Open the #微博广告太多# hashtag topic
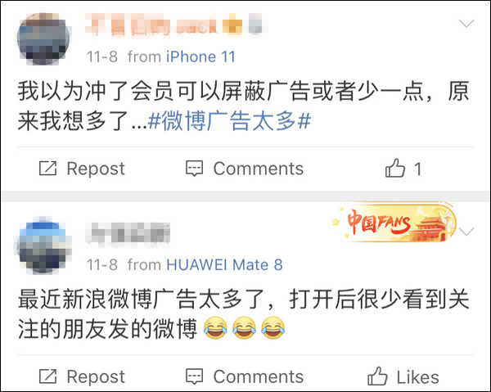 click(229, 121)
